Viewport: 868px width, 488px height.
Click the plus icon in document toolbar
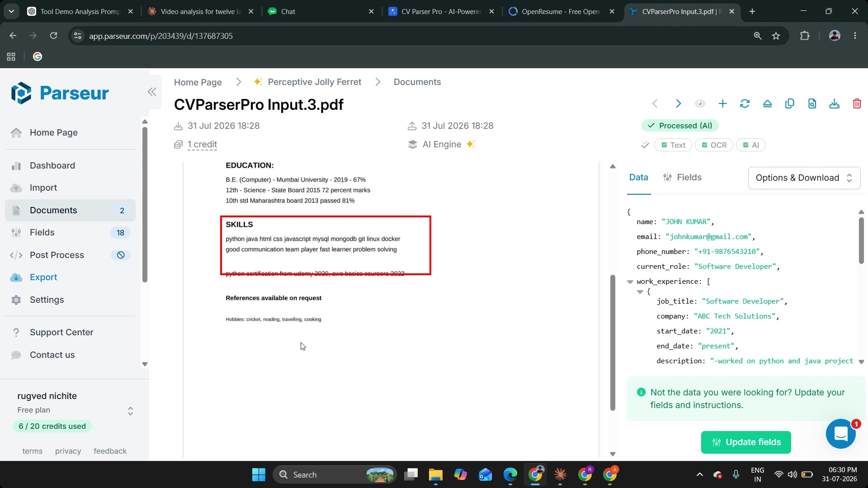coord(722,103)
